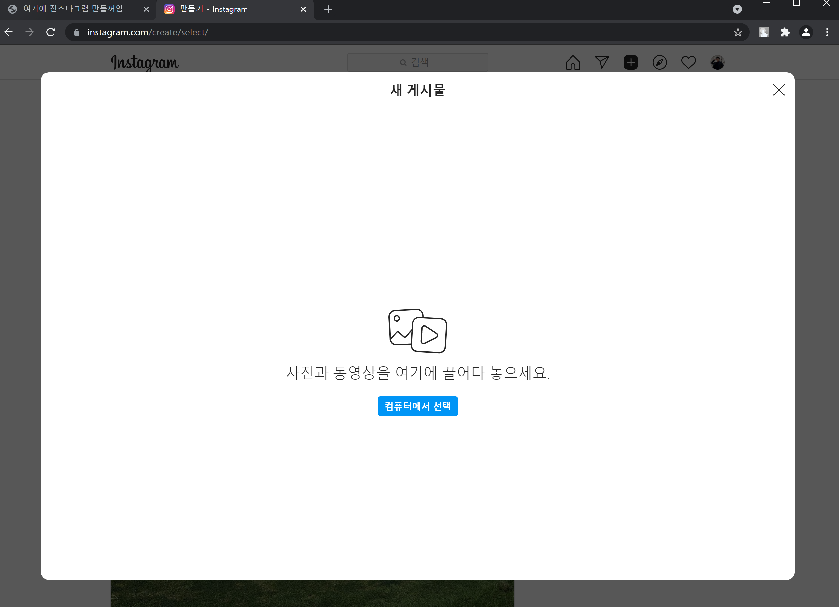Click the new post plus icon

(x=630, y=62)
